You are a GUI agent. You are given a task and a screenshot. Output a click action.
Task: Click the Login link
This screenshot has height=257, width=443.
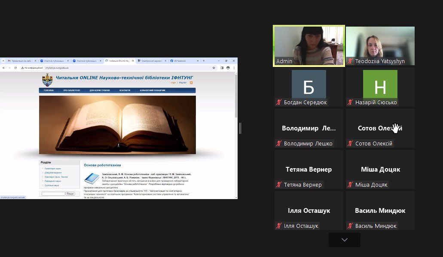tap(173, 82)
